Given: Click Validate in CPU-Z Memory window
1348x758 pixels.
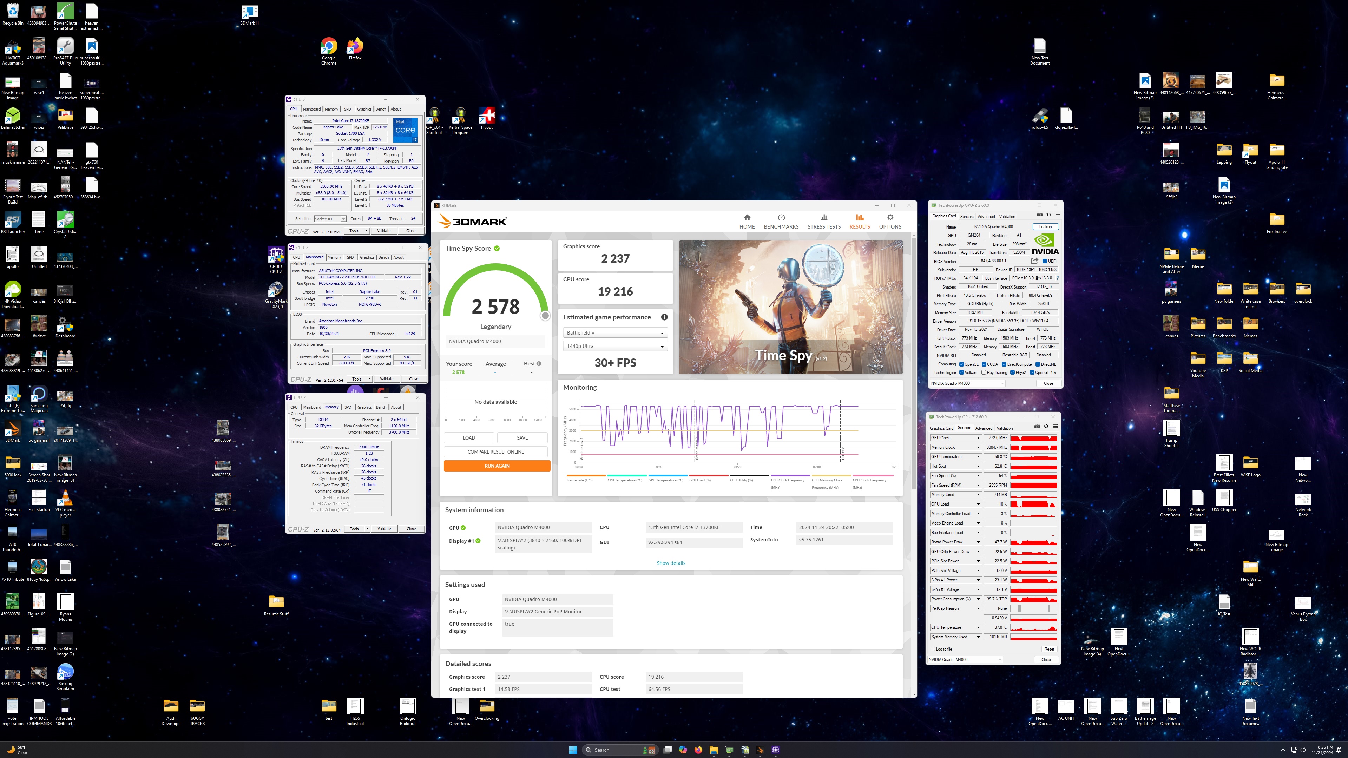Looking at the screenshot, I should pyautogui.click(x=384, y=528).
